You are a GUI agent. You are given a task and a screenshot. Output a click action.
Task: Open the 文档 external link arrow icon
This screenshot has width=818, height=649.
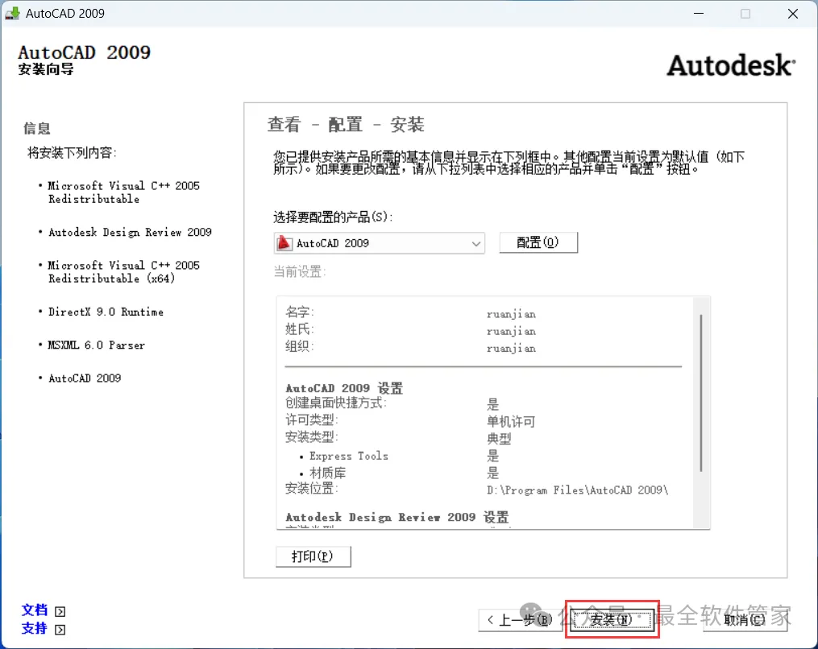pos(60,611)
